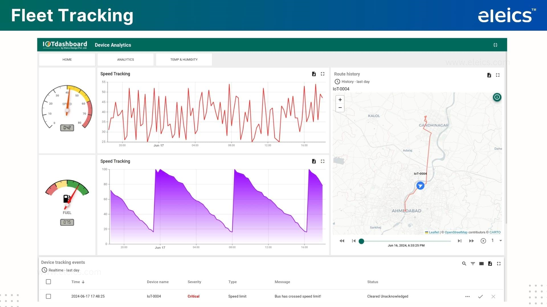547x307 pixels.
Task: Sort events by the Severity column
Action: coord(194,282)
